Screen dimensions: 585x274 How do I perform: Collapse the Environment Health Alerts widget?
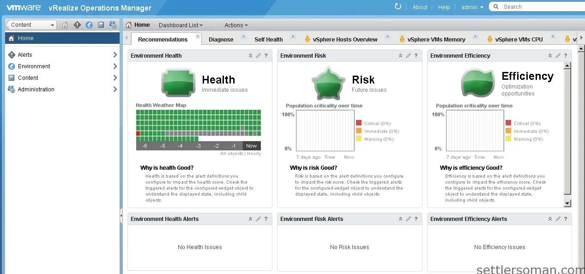250,219
